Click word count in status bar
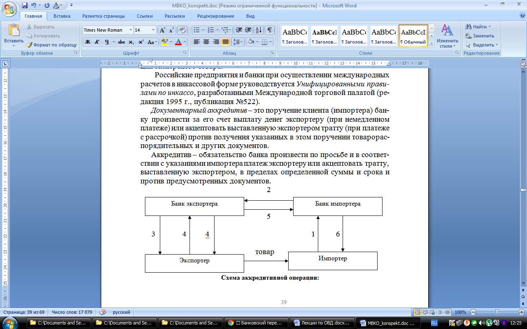The image size is (527, 329). click(x=72, y=312)
